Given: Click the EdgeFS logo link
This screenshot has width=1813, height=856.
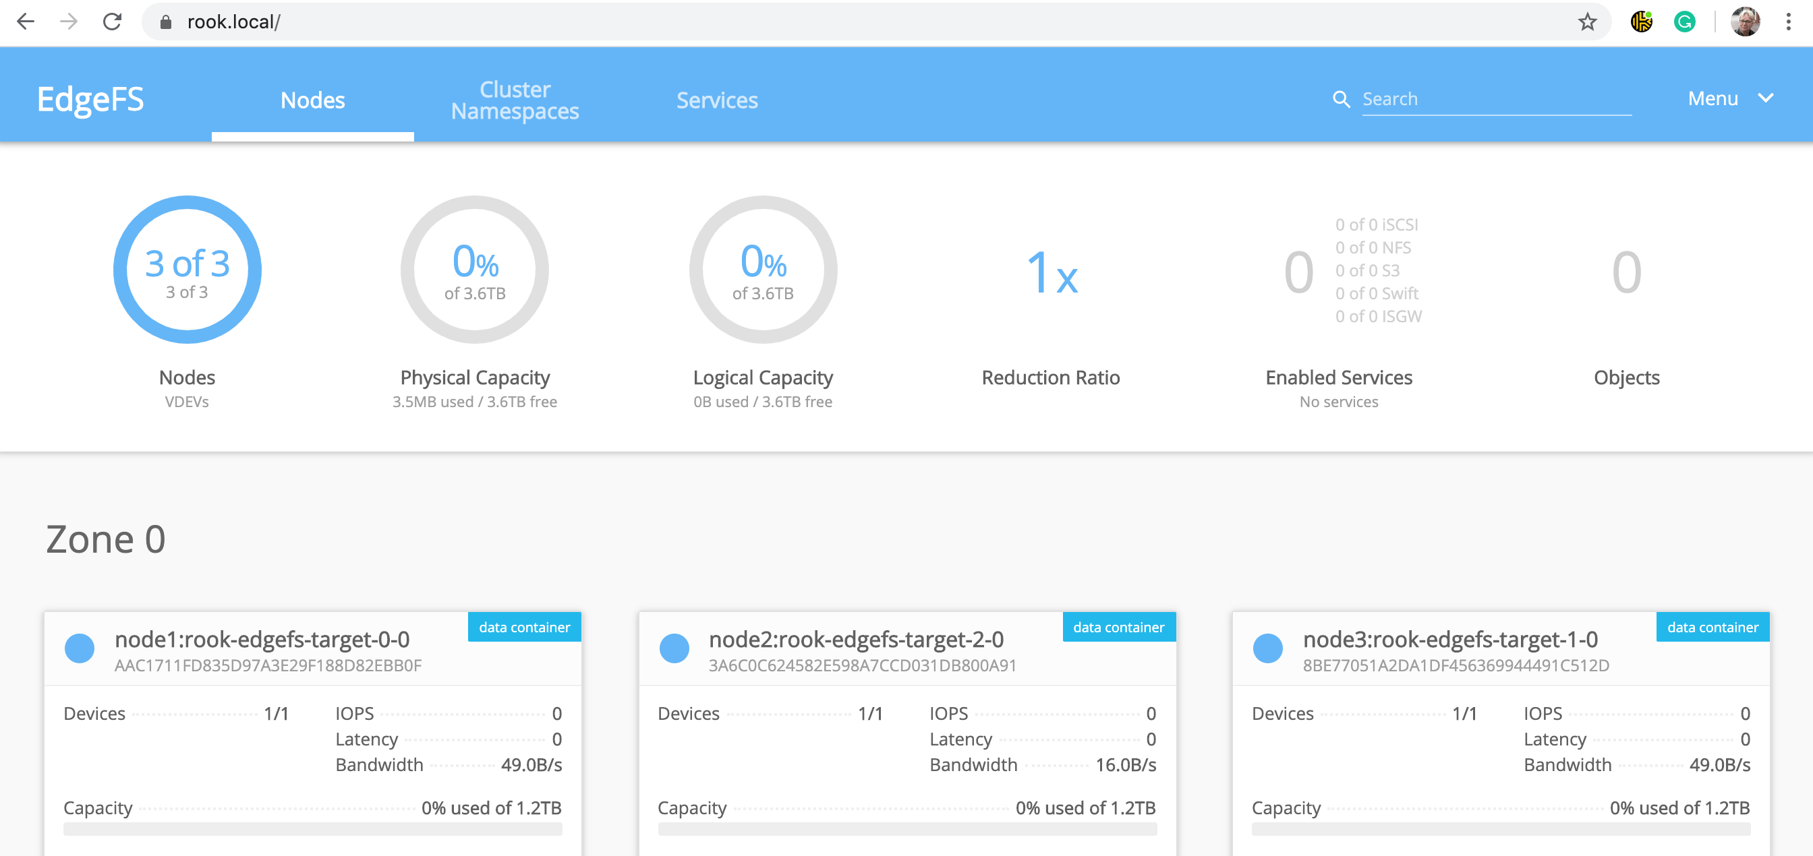Looking at the screenshot, I should pos(90,98).
